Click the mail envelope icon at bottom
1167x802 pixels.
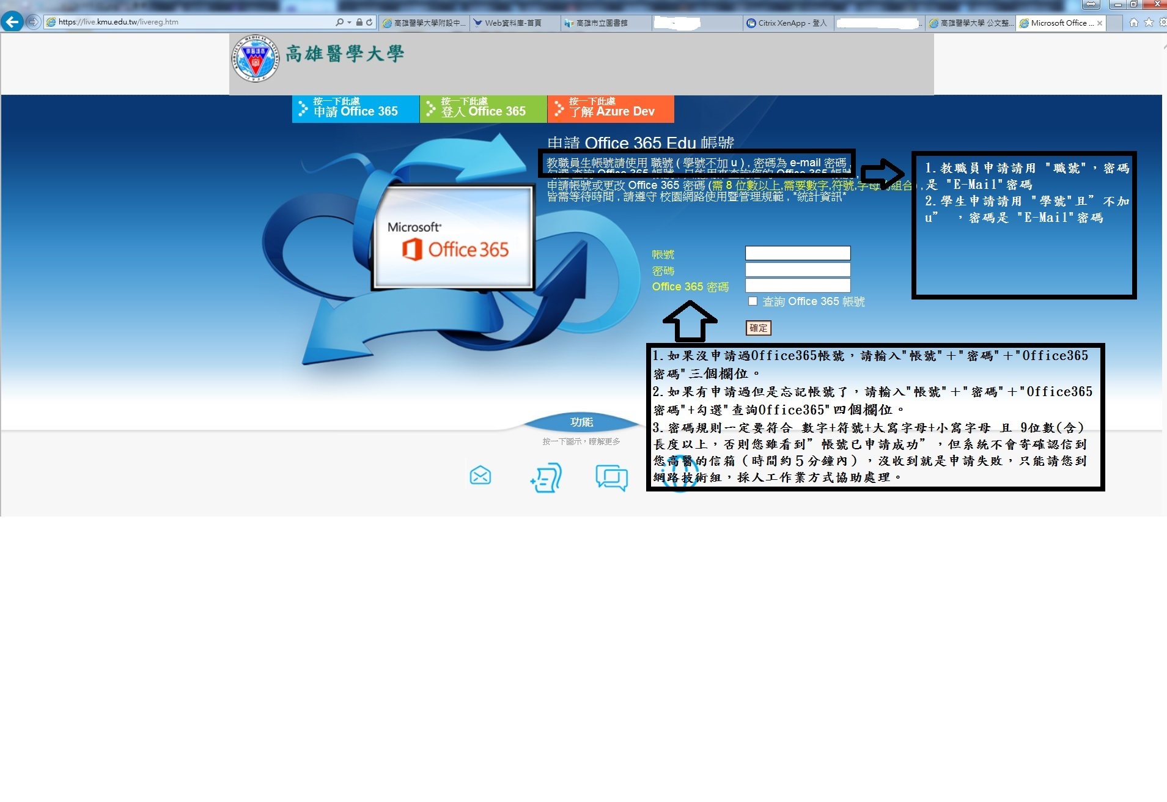[x=480, y=475]
